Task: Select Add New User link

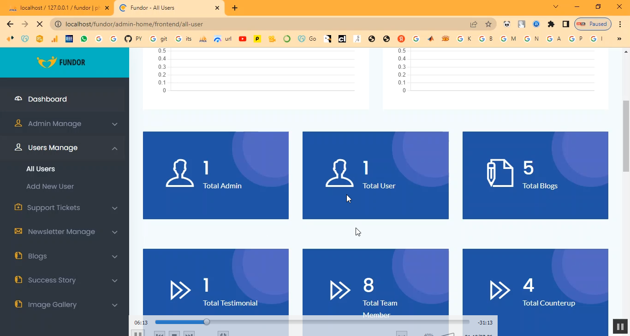Action: pos(50,186)
